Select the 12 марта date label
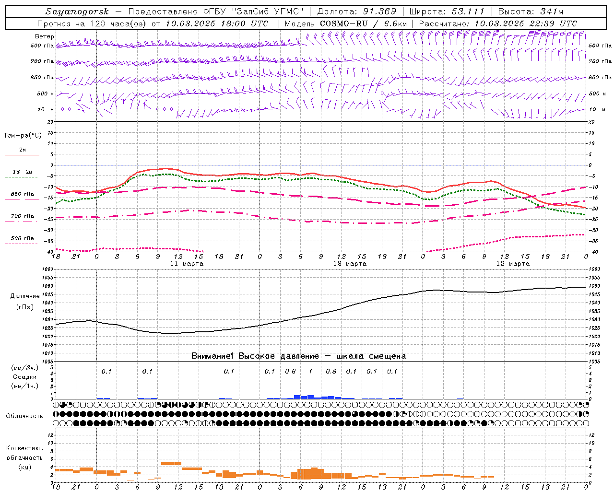 tap(350, 264)
